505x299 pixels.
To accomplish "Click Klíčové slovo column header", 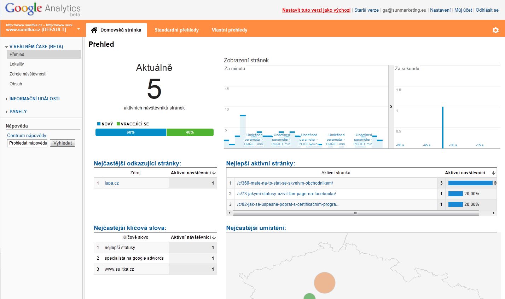I will (x=135, y=237).
